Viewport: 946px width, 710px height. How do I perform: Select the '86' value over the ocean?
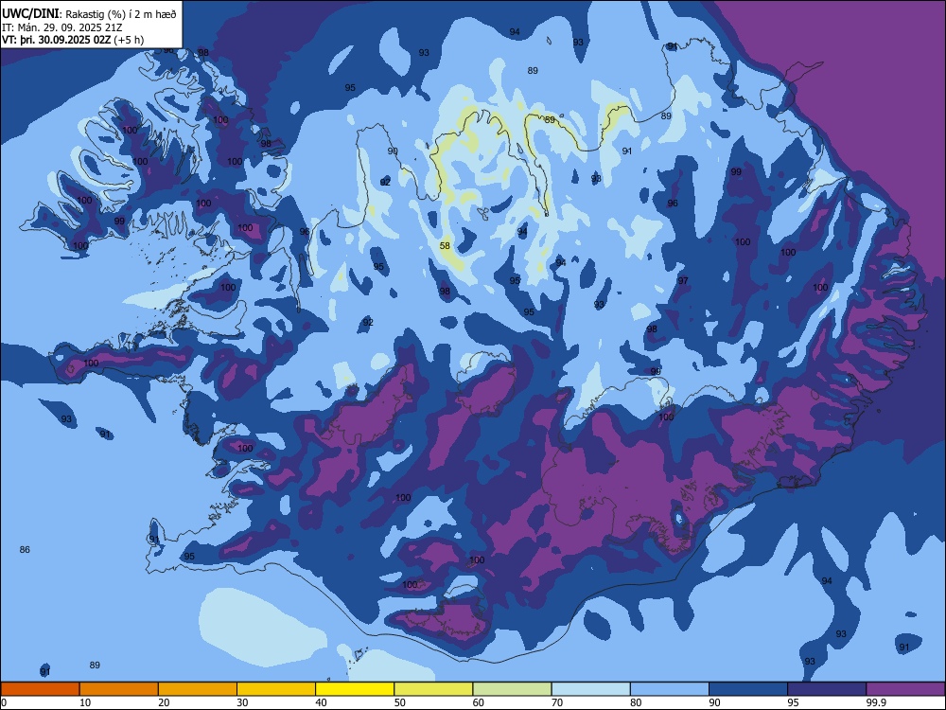click(25, 549)
